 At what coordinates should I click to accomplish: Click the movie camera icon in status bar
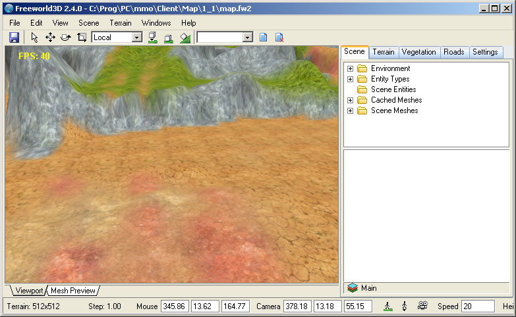(x=422, y=306)
